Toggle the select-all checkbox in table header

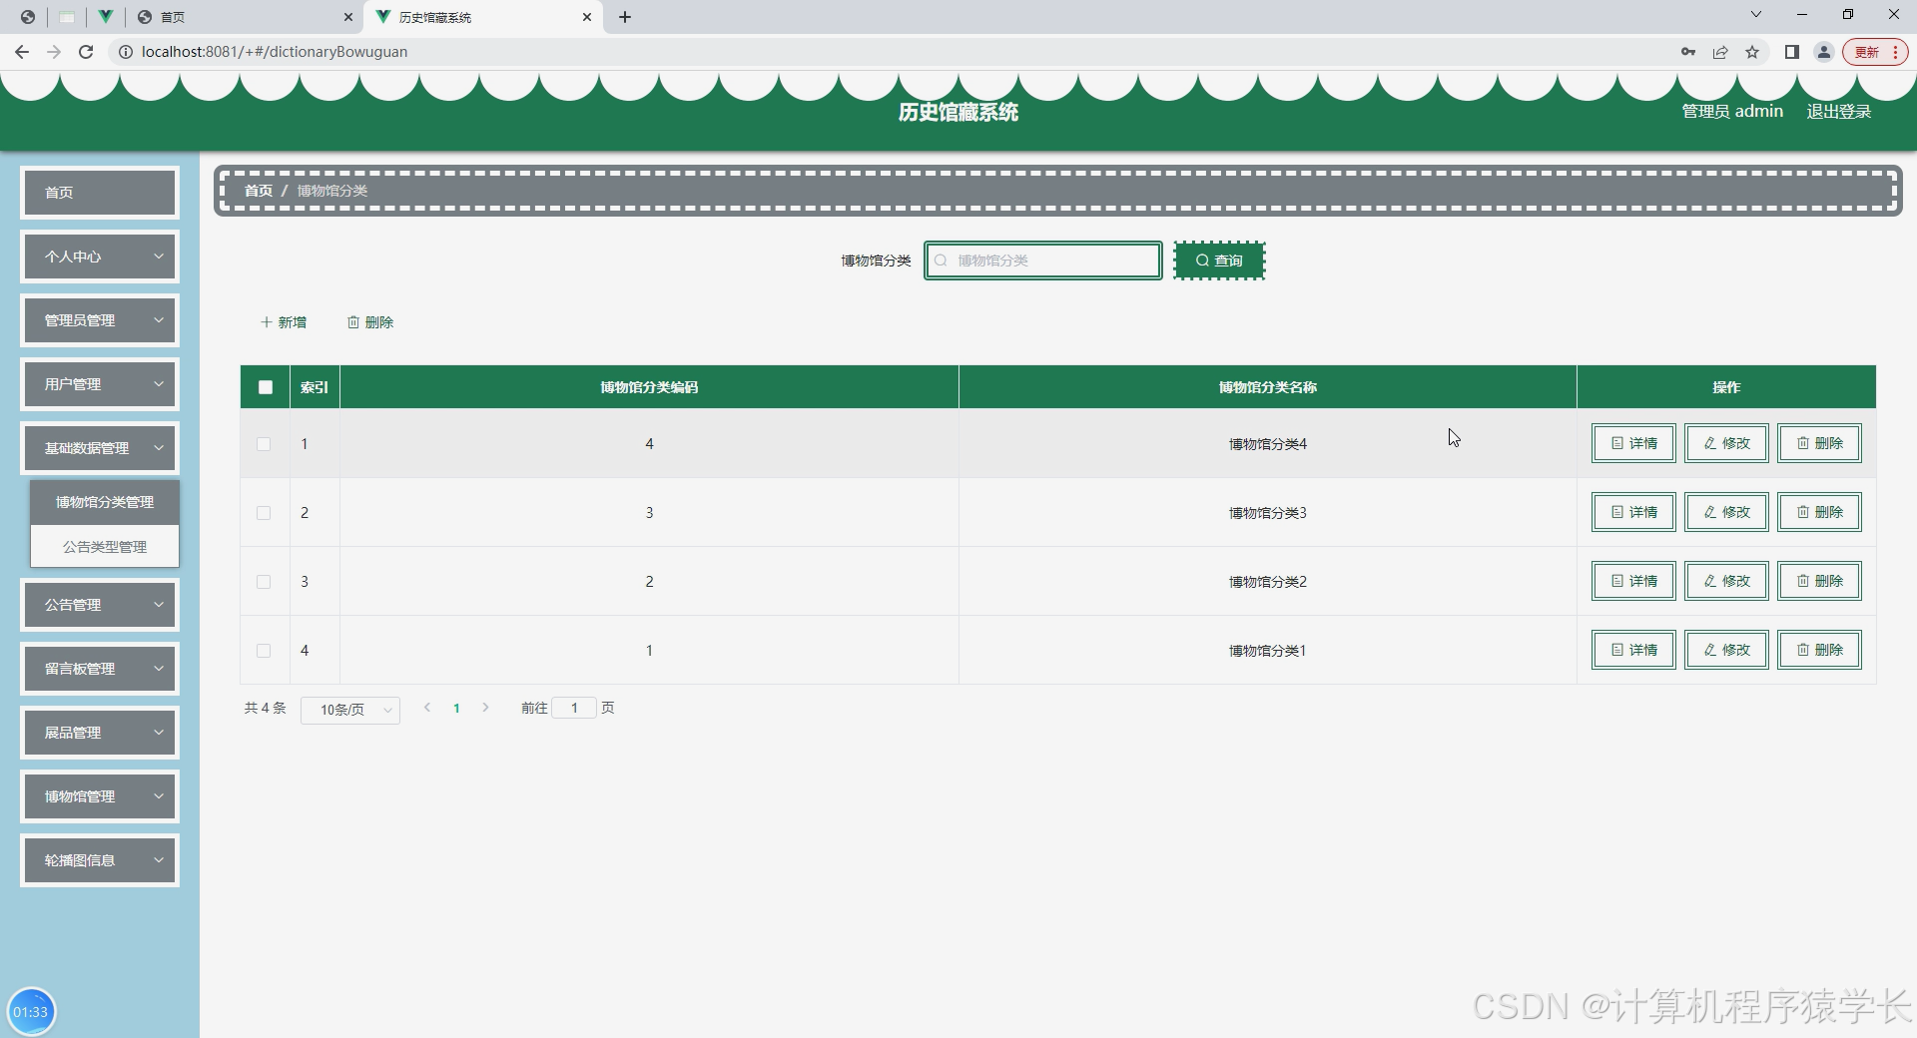pos(266,387)
